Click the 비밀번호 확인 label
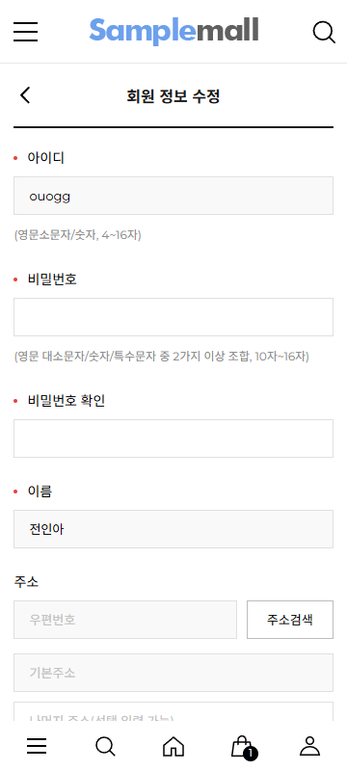 coord(67,401)
